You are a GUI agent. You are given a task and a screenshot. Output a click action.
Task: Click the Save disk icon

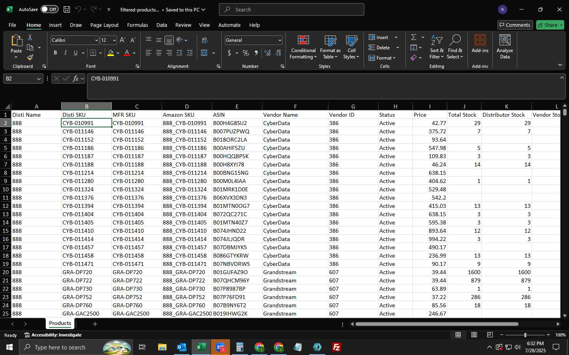[x=67, y=9]
